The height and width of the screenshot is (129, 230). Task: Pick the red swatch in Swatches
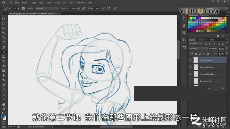pyautogui.click(x=189, y=18)
